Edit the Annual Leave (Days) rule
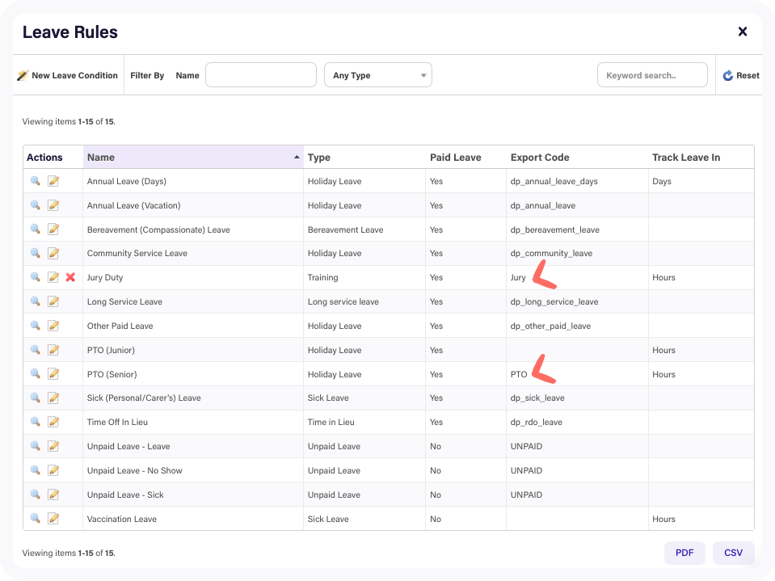 (53, 181)
